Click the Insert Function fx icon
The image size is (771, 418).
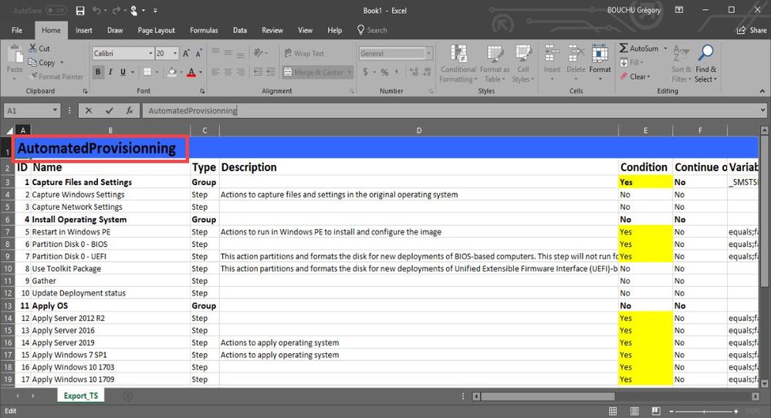point(130,110)
